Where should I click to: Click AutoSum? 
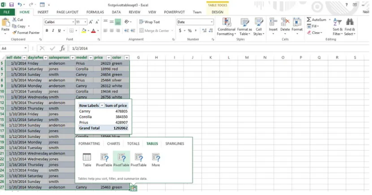317,20
